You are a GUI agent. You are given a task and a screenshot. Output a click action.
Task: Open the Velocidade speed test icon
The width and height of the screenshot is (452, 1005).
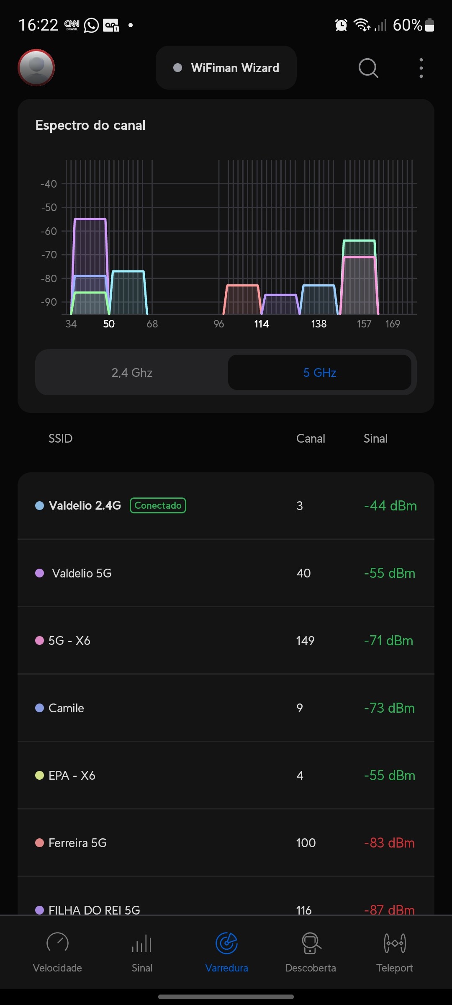(x=57, y=943)
